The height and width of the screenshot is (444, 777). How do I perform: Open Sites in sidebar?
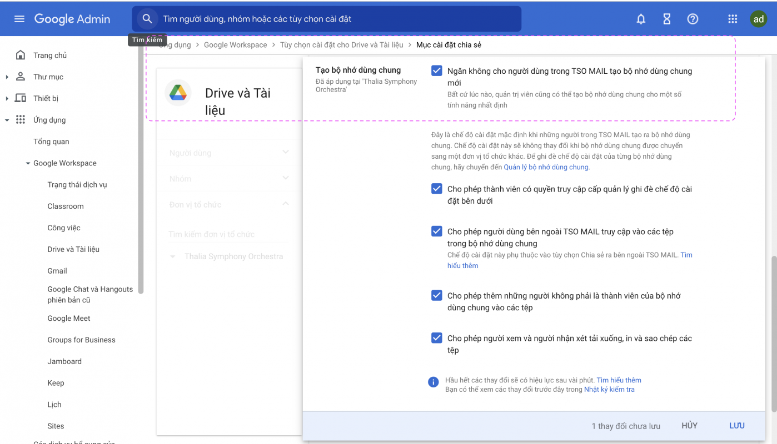56,426
